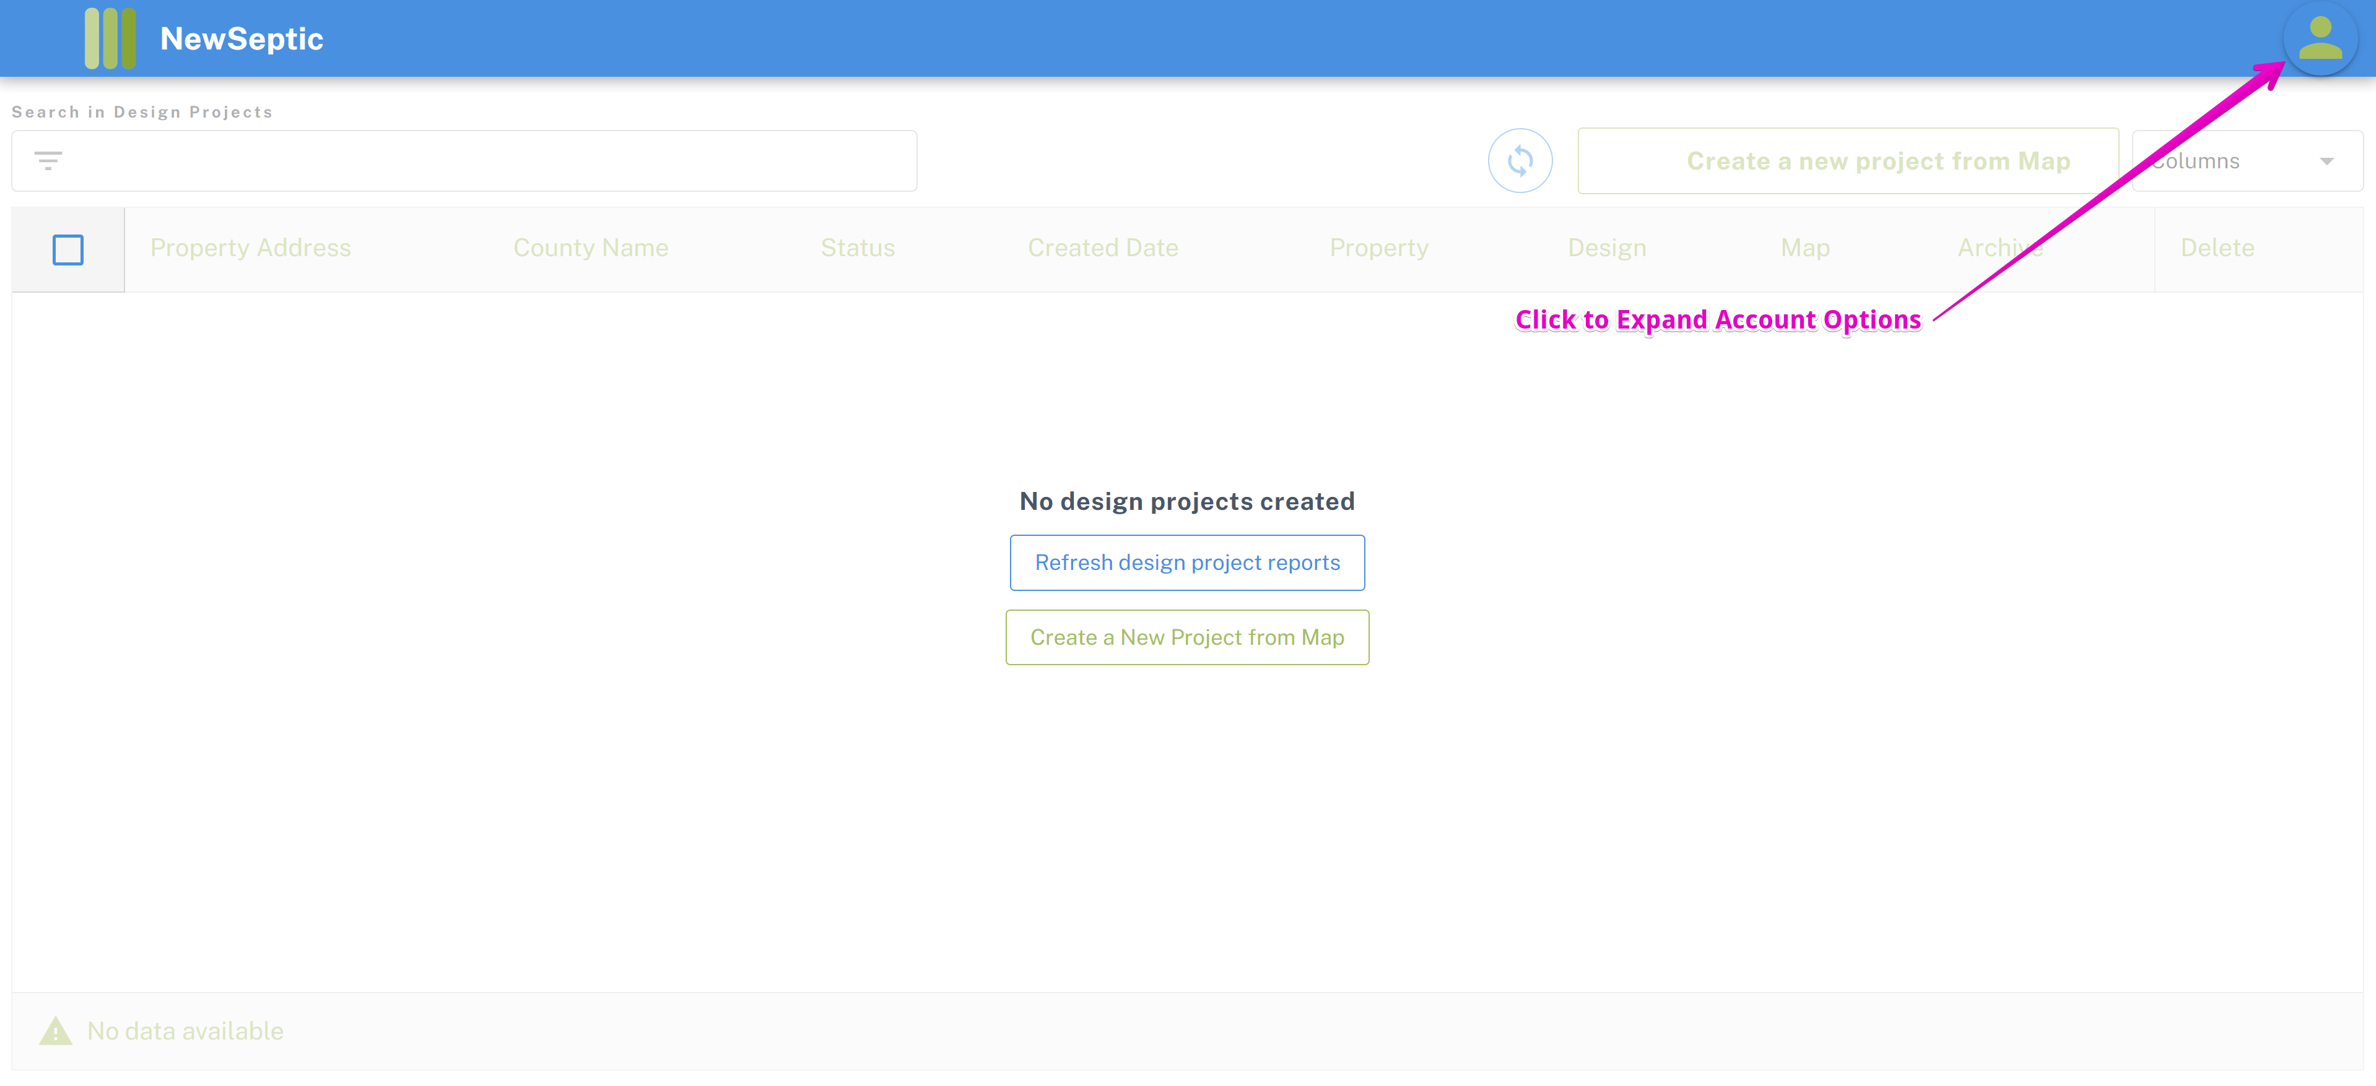
Task: Toggle the header checkbox selector
Action: 68,247
